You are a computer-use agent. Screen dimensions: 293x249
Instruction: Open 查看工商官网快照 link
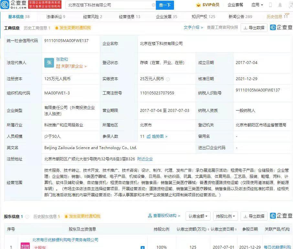pyautogui.click(x=222, y=27)
